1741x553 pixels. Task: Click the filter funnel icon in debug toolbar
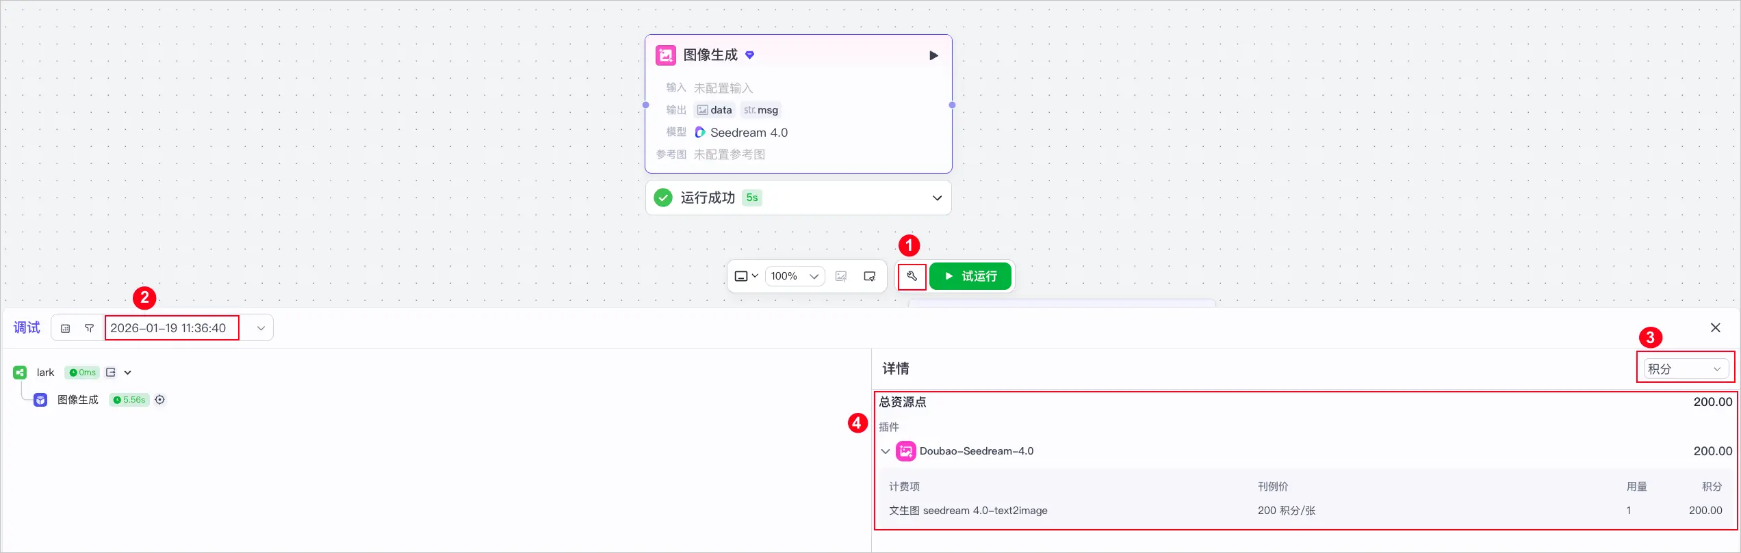pyautogui.click(x=89, y=328)
